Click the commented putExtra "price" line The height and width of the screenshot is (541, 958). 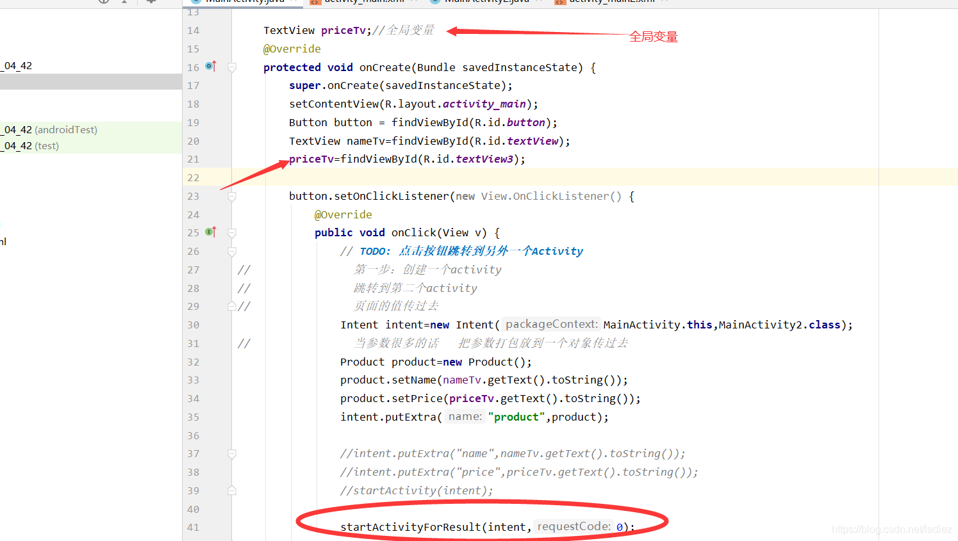click(x=519, y=472)
